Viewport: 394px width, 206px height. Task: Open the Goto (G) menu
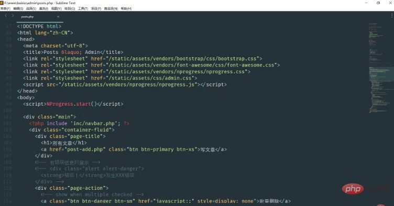[70, 8]
